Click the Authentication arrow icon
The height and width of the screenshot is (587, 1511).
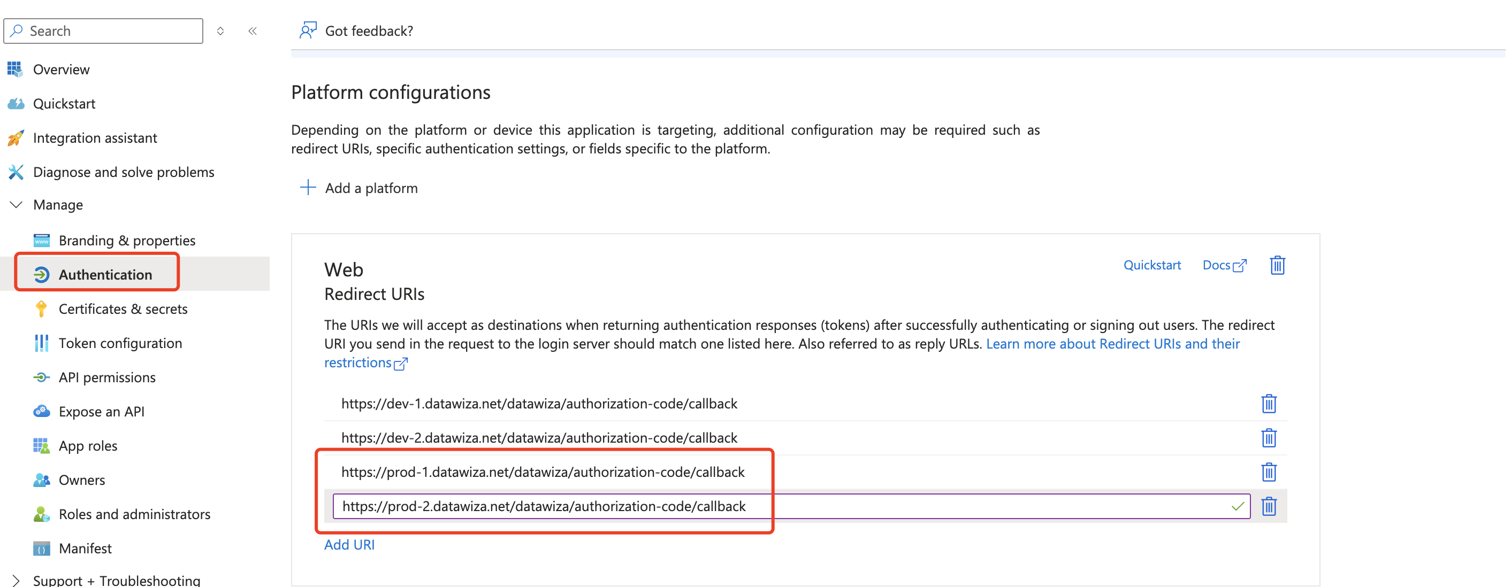coord(41,275)
